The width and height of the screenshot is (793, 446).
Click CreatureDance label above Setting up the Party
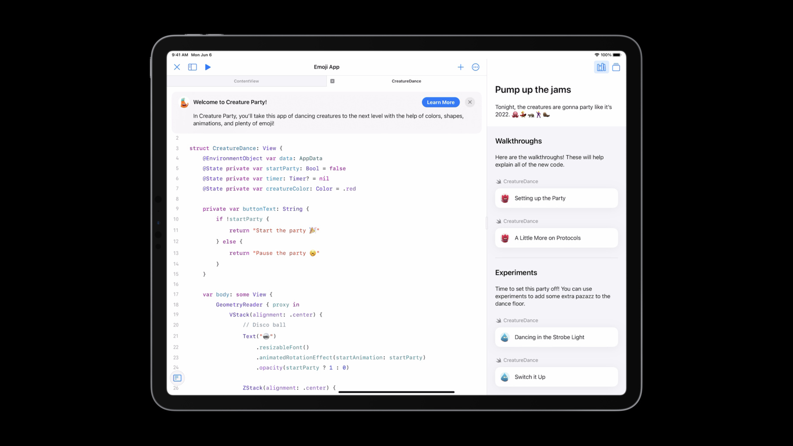click(x=520, y=182)
